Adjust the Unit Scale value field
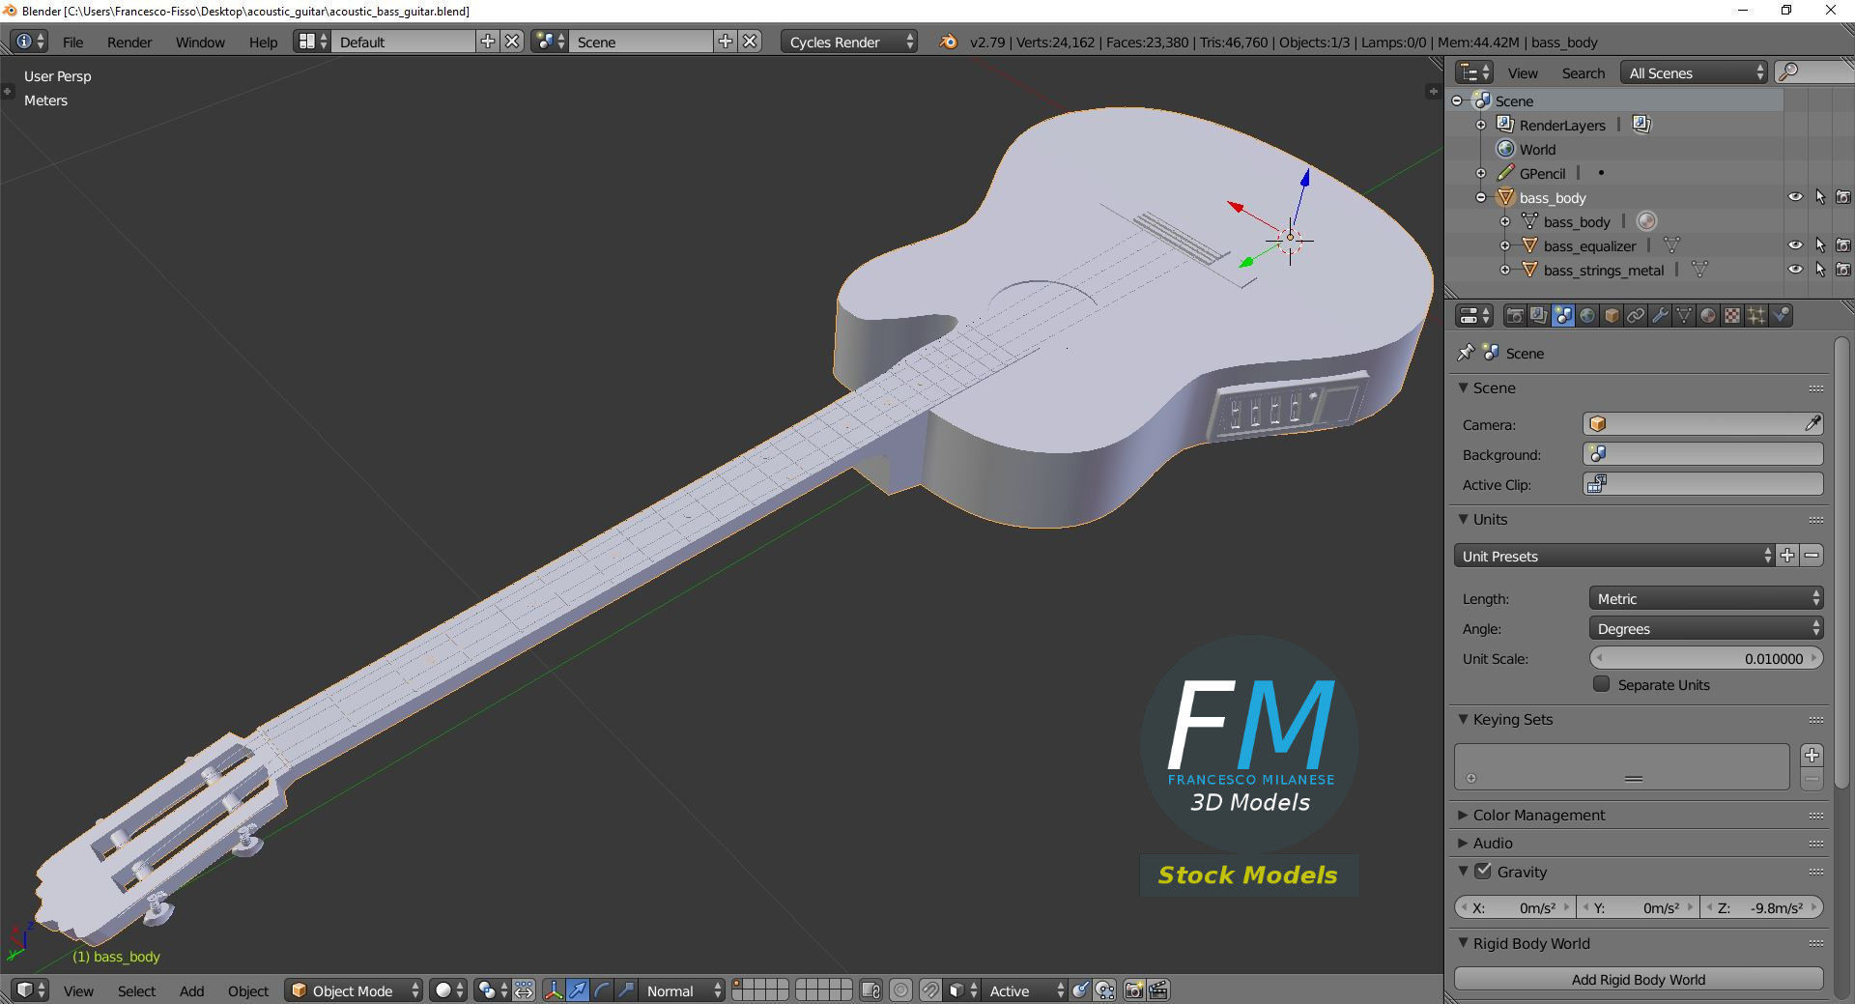 1705,658
